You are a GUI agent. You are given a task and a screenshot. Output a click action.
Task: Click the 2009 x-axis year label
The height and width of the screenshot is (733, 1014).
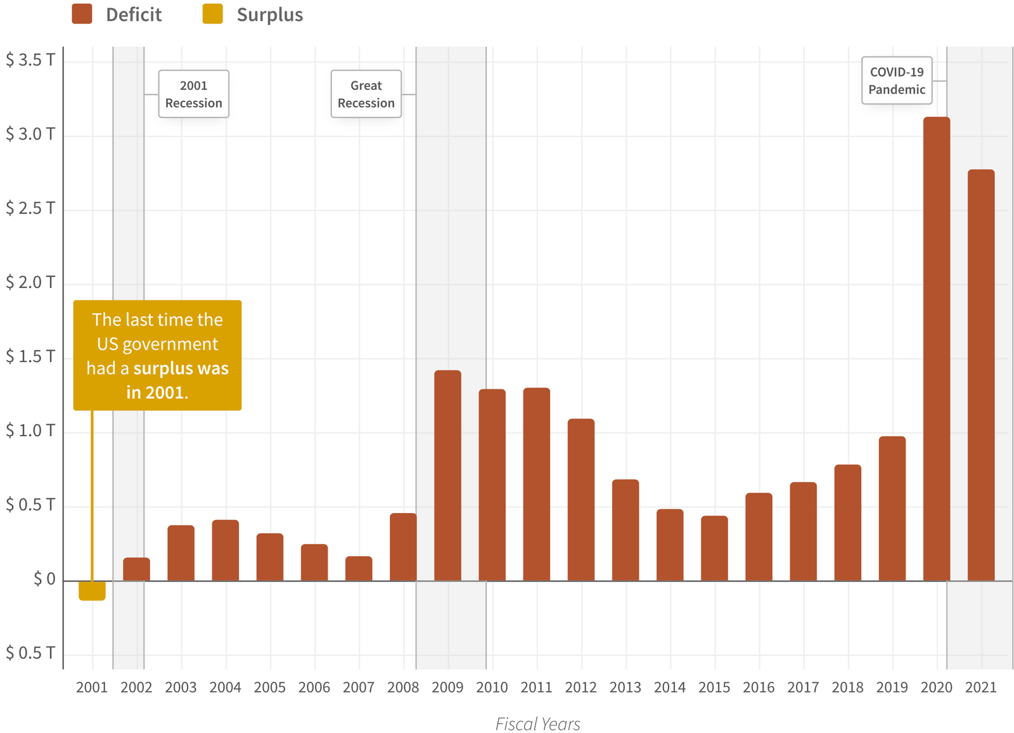click(x=447, y=687)
